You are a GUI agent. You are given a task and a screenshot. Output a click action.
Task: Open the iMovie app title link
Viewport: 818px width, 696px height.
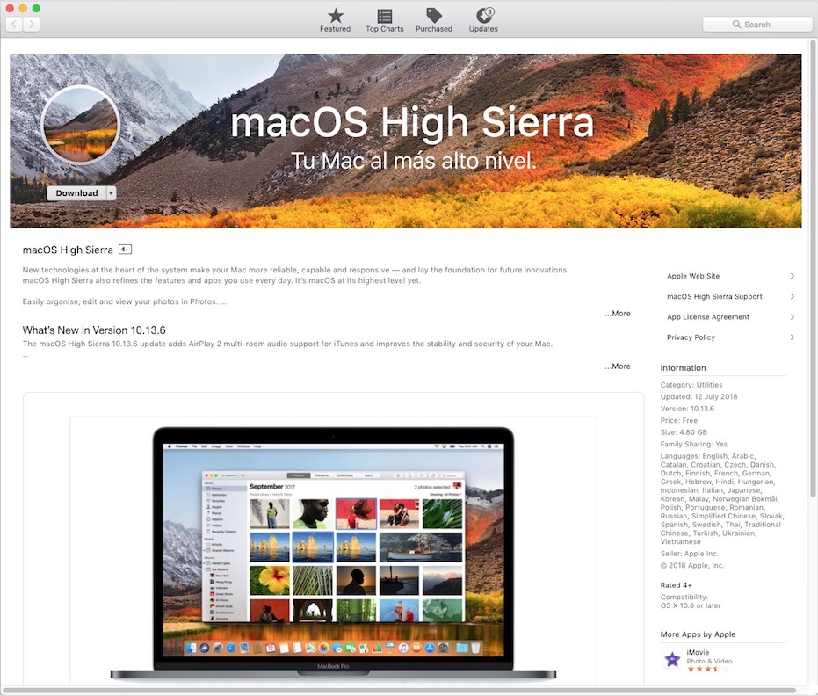[698, 652]
